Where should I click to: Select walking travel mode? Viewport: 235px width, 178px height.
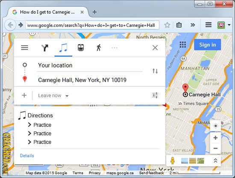pyautogui.click(x=99, y=48)
